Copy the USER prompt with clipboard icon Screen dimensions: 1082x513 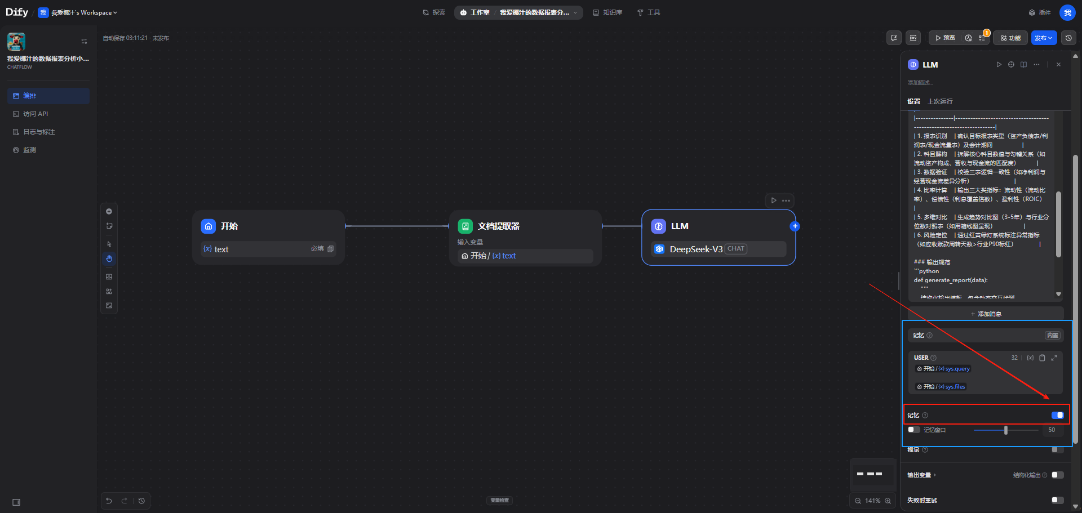(1042, 358)
